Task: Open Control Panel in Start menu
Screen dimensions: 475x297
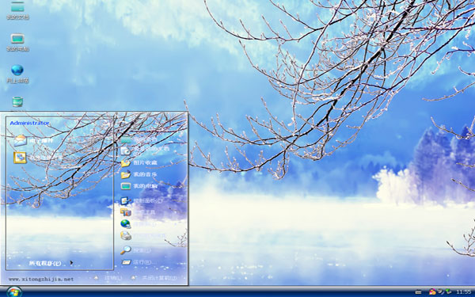Action: pyautogui.click(x=141, y=200)
